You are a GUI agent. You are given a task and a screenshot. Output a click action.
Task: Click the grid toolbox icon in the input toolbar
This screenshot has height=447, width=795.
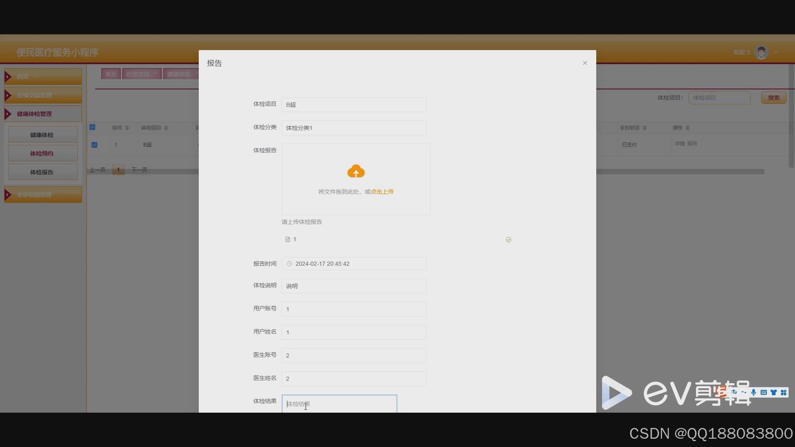(784, 392)
